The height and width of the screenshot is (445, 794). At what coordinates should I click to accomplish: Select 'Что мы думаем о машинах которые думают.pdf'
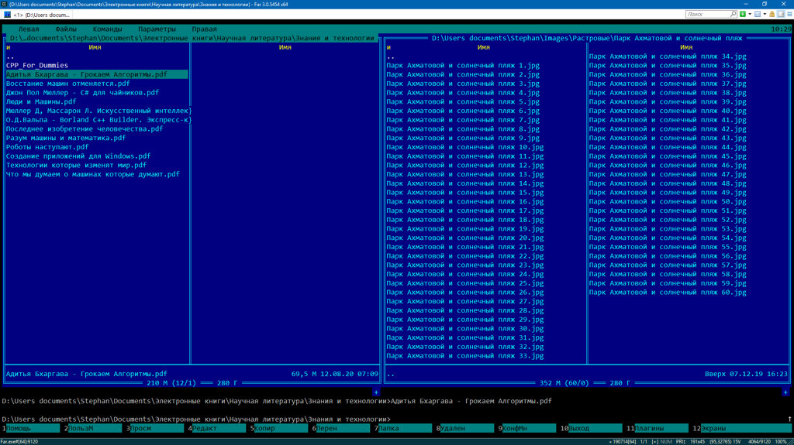coord(93,174)
